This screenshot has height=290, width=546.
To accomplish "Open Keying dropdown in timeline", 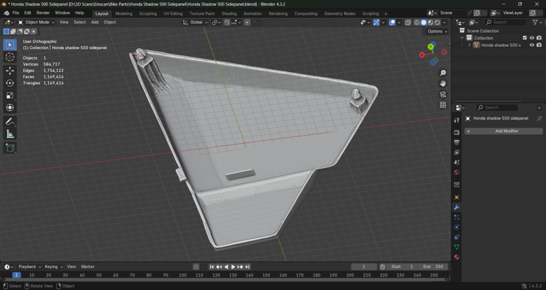I will [x=54, y=267].
